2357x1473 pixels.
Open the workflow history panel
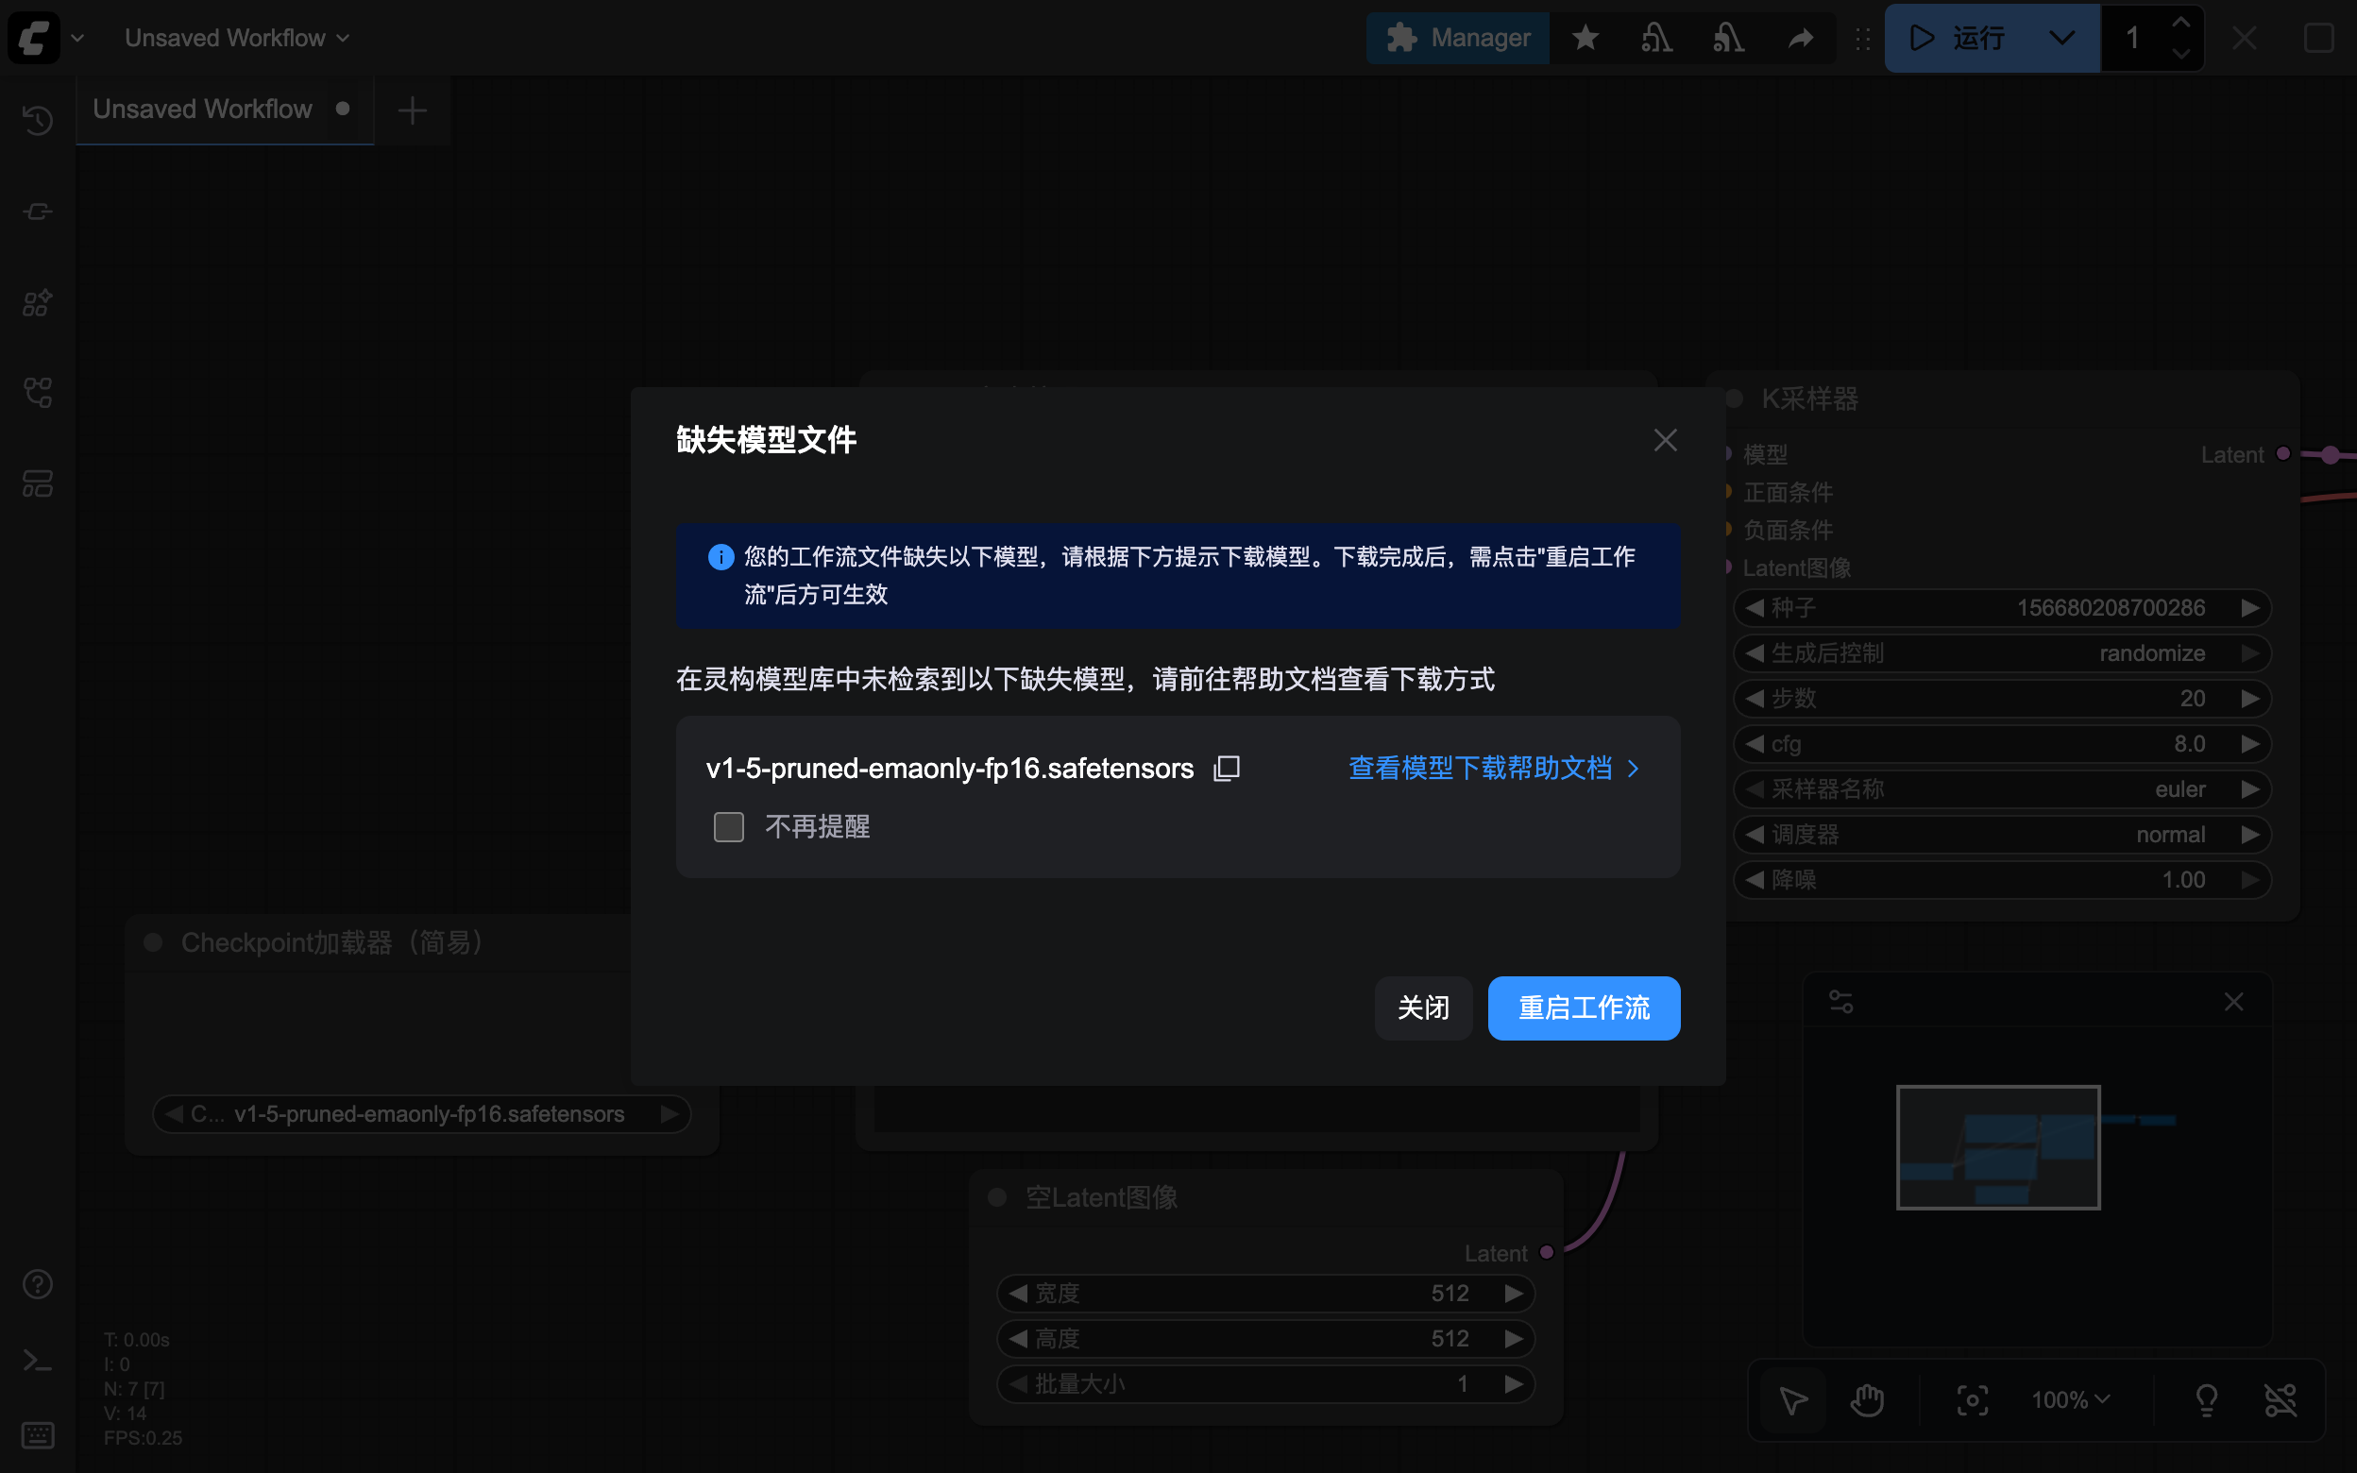37,121
